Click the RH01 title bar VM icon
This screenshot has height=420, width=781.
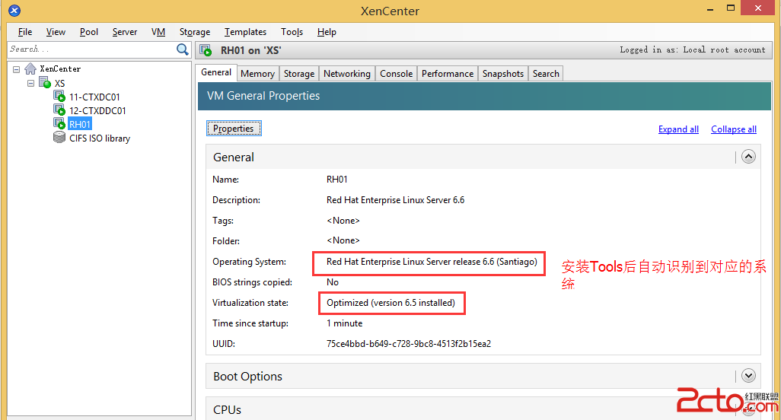[206, 50]
